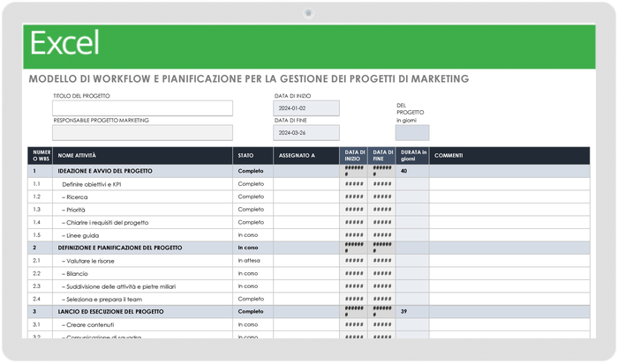
Task: Select the Data di Inizio cell 2024-01-02
Action: tap(306, 108)
